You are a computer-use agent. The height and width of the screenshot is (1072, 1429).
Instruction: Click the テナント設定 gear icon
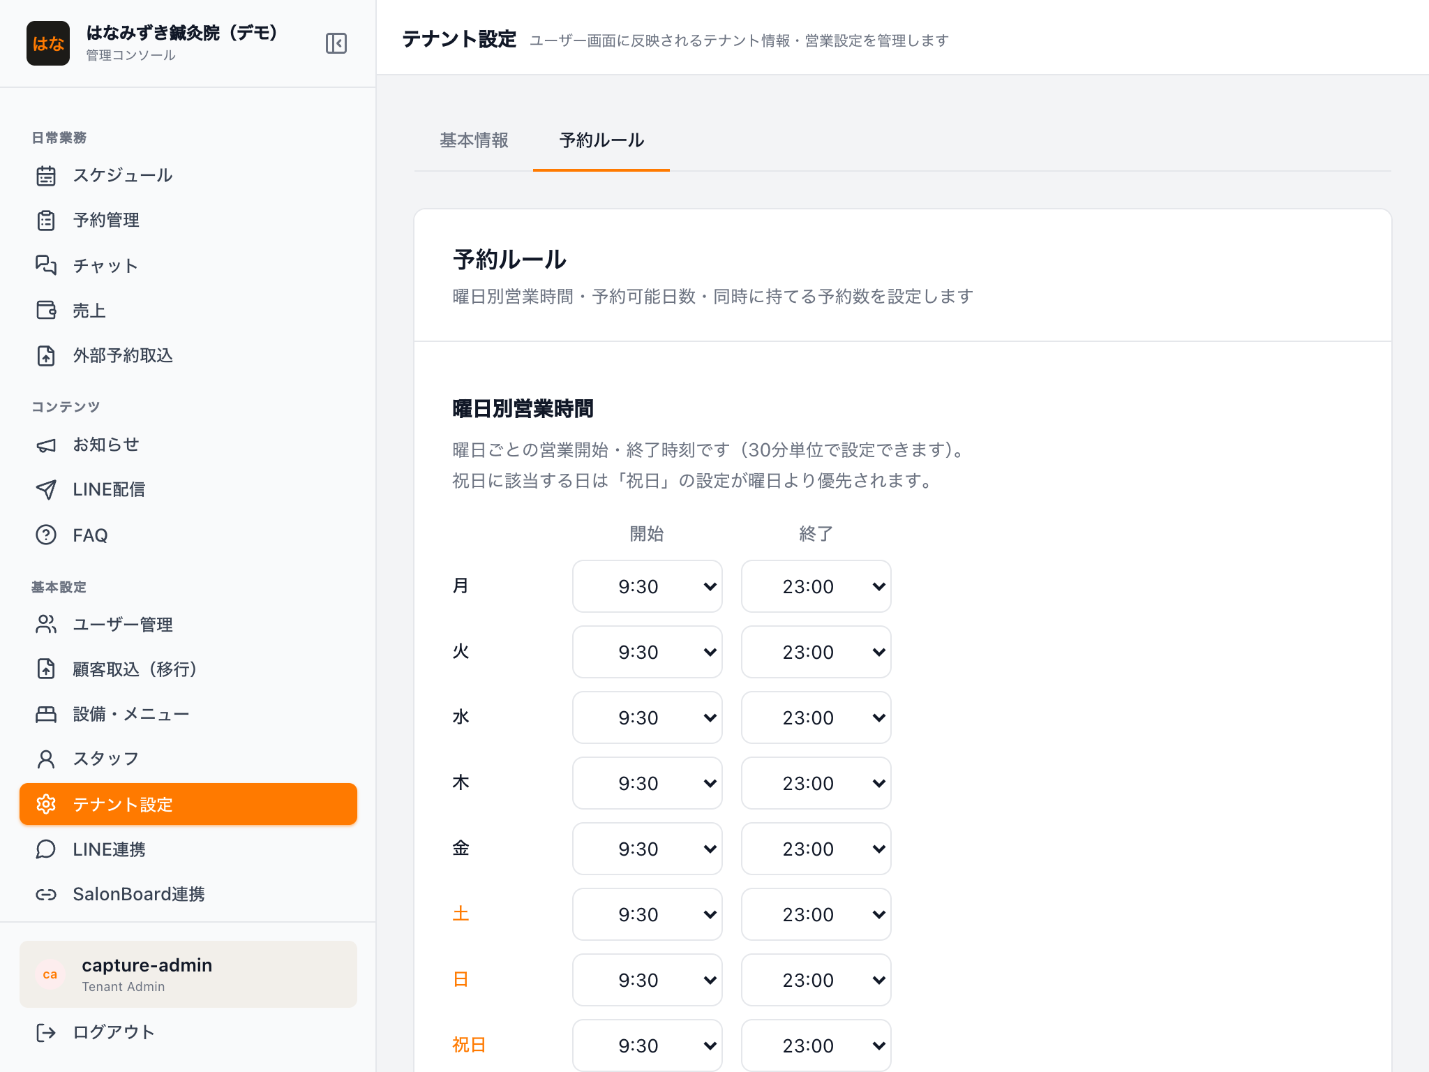pyautogui.click(x=46, y=804)
